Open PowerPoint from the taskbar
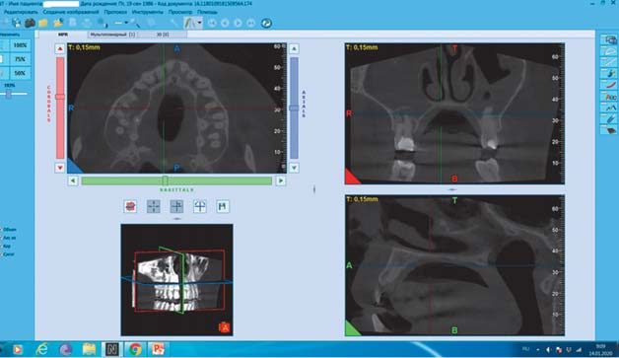This screenshot has height=358, width=619. point(158,349)
